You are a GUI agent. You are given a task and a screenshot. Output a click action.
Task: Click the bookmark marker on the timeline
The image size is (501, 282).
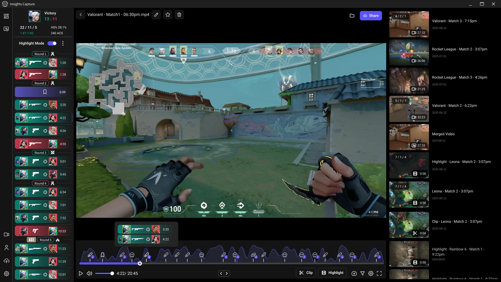click(x=103, y=255)
